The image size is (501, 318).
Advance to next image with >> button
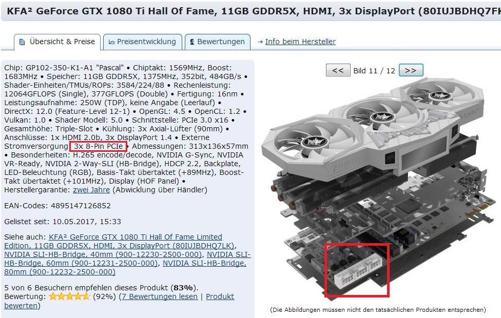click(411, 70)
